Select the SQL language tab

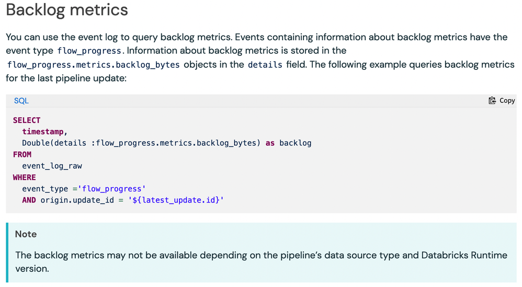21,101
